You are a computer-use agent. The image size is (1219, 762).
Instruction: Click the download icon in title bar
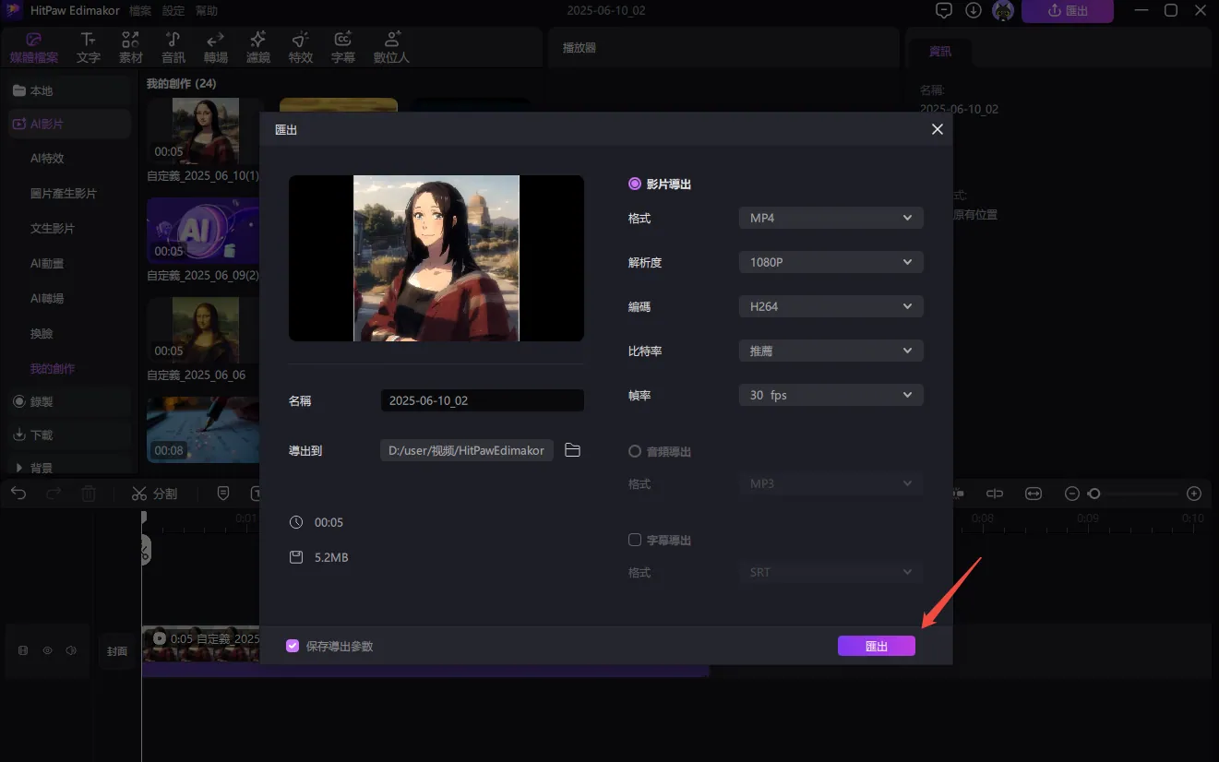pyautogui.click(x=974, y=11)
